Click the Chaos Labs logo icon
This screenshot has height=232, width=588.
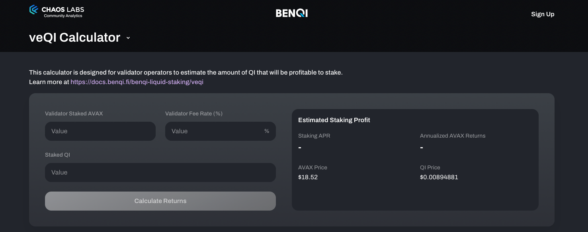click(x=33, y=10)
